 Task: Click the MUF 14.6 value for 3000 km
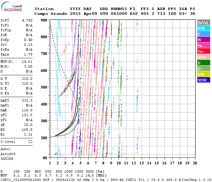90,176
